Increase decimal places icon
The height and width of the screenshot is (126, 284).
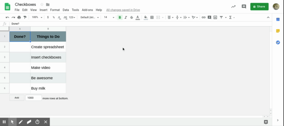[x=65, y=17]
